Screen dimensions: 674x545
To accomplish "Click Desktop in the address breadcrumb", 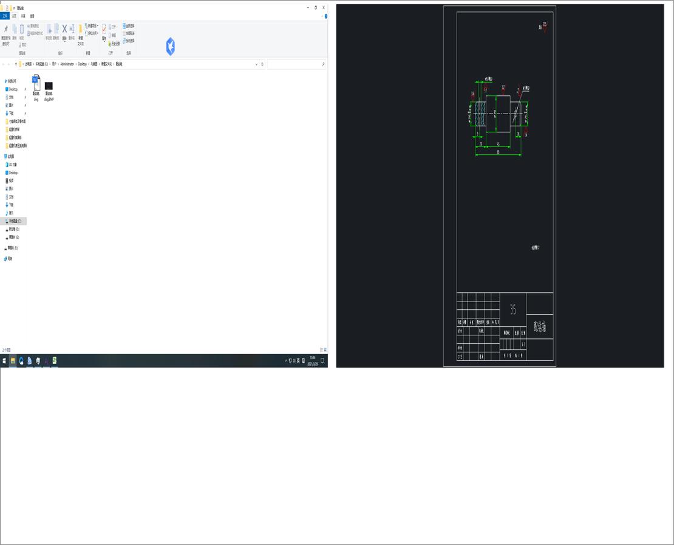I will (82, 64).
